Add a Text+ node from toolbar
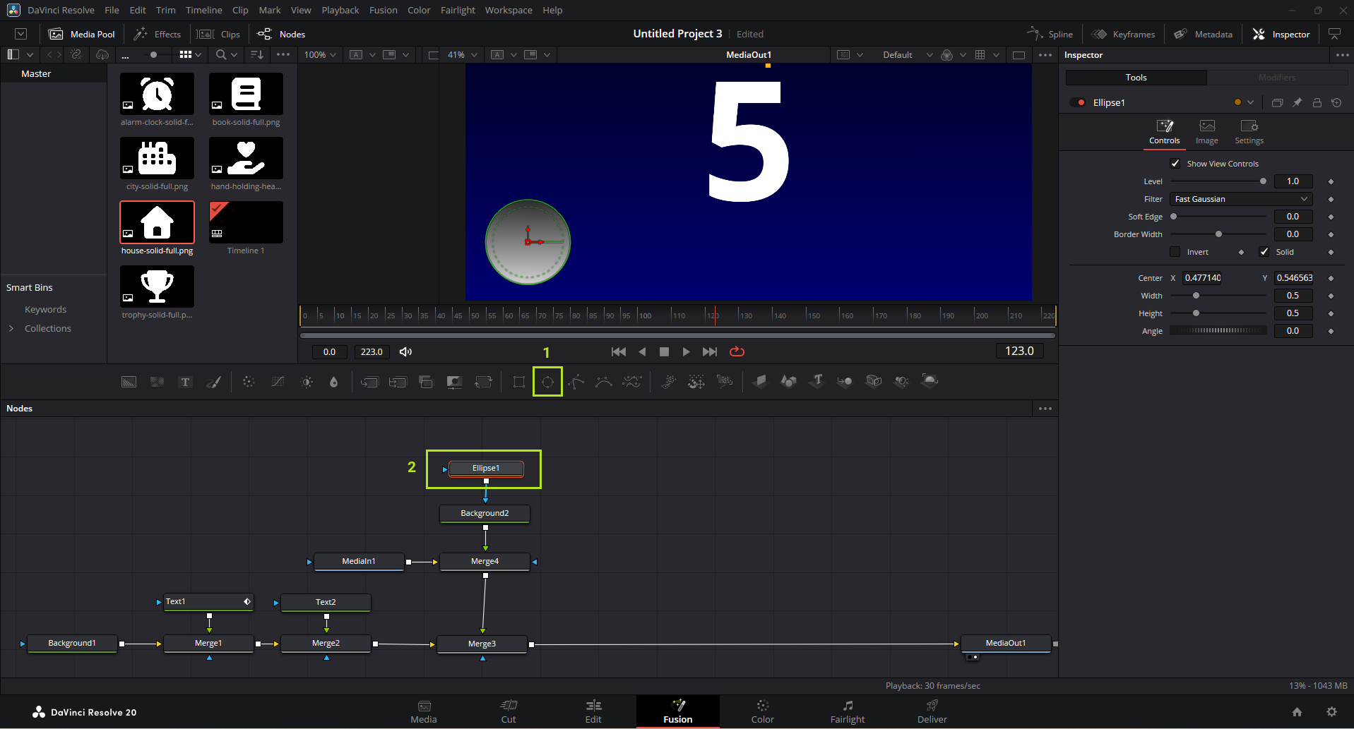Image resolution: width=1354 pixels, height=729 pixels. click(185, 382)
